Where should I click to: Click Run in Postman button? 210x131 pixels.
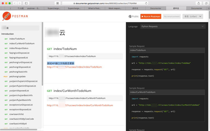(151, 16)
